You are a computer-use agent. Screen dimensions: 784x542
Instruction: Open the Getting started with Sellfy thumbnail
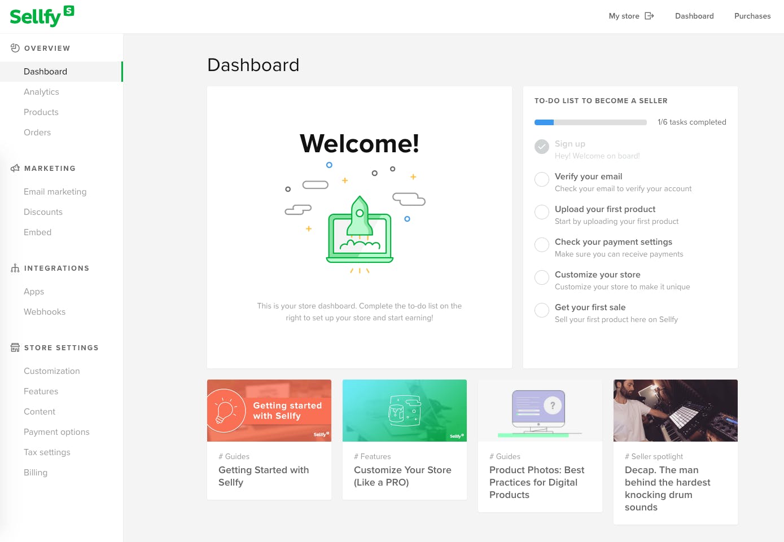tap(269, 411)
